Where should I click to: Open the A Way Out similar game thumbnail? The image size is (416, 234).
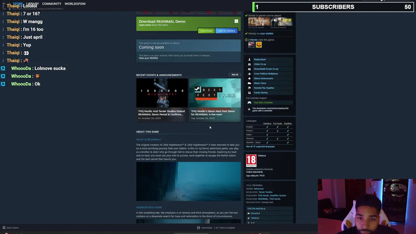(x=281, y=22)
